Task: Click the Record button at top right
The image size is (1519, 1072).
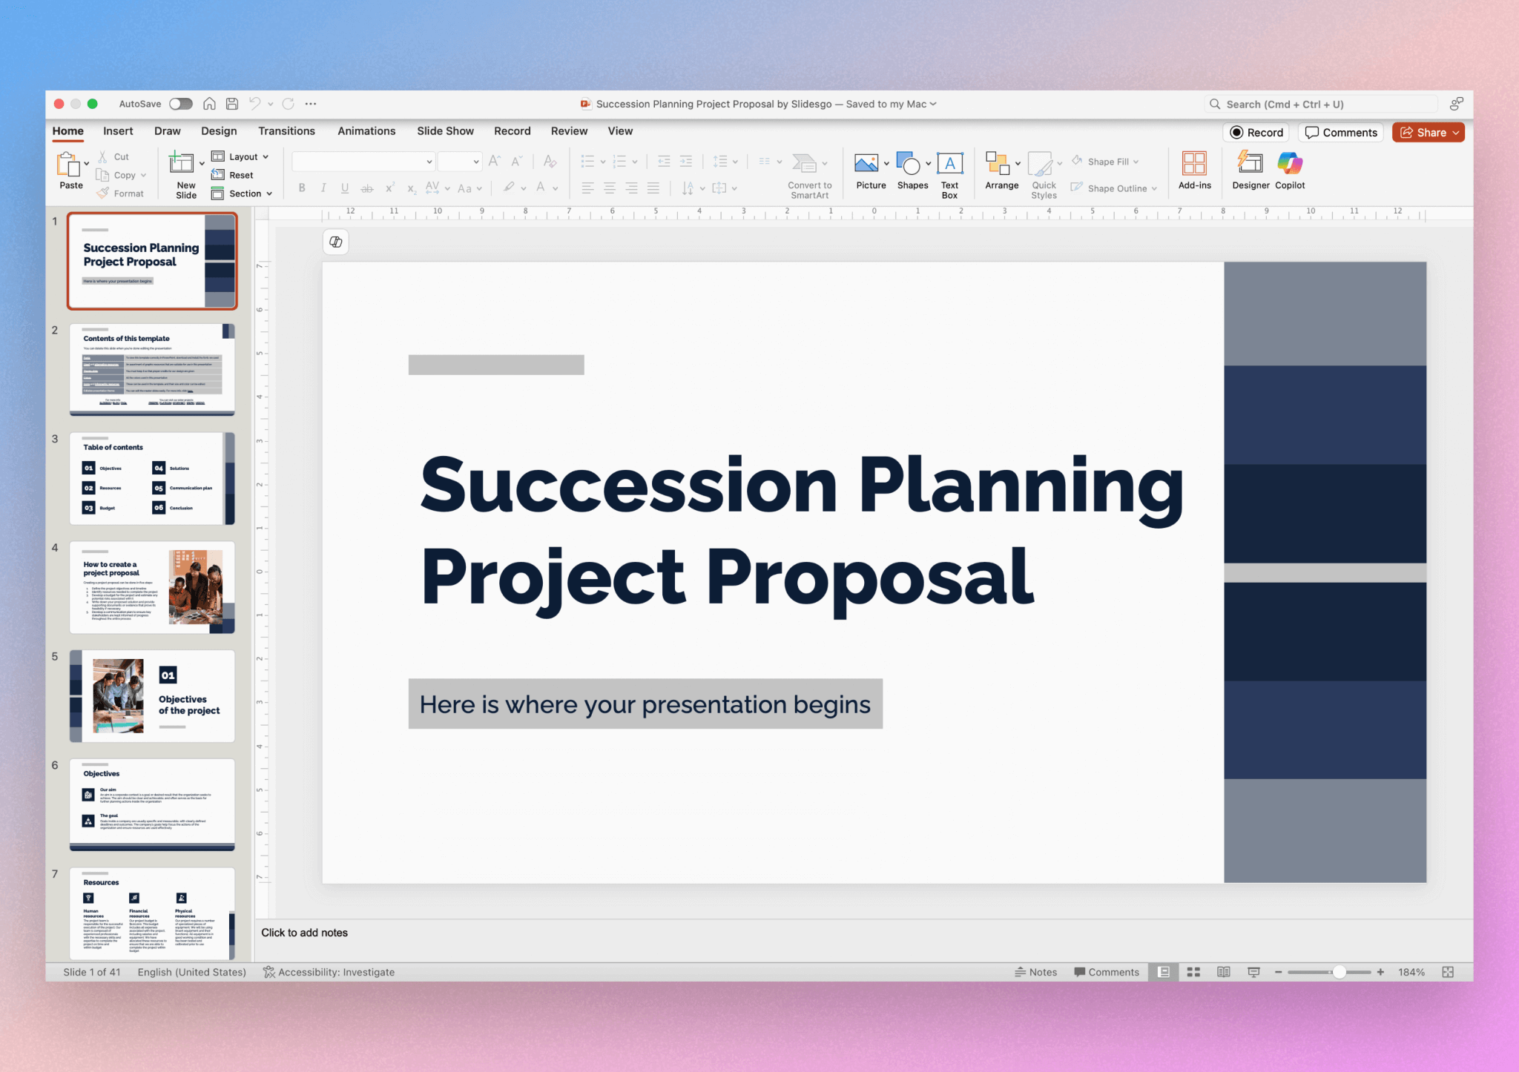Action: tap(1256, 133)
